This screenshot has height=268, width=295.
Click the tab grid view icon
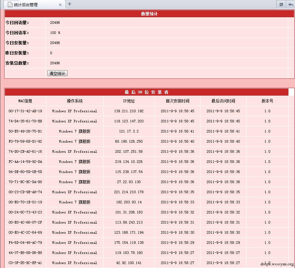coord(281,5)
